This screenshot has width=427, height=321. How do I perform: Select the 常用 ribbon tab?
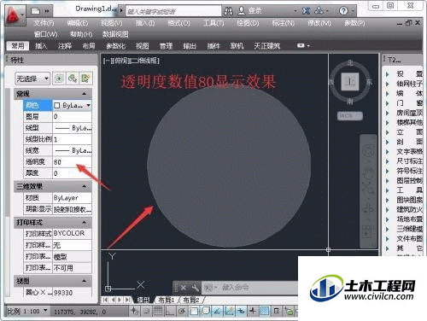[18, 45]
